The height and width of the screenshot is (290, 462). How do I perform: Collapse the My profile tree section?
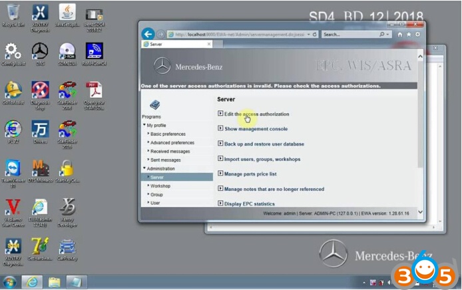(144, 125)
